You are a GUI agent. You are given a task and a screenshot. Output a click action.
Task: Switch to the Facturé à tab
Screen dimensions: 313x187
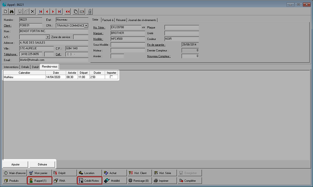tap(108, 20)
